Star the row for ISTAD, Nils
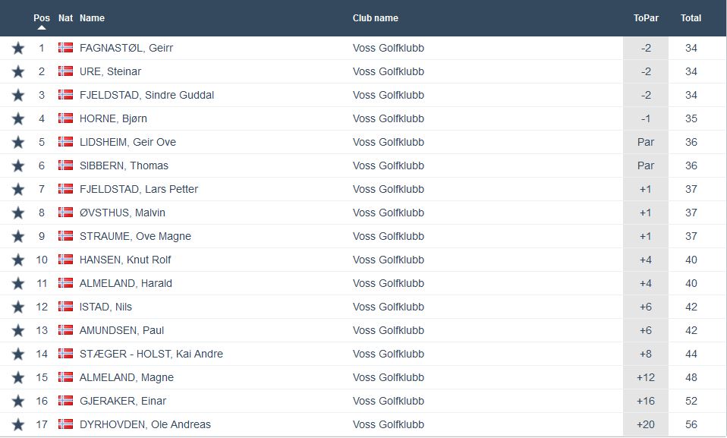Screen dimensions: 727x438 coord(18,307)
